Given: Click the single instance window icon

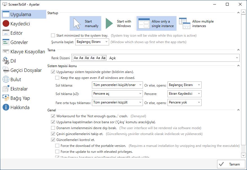Looking at the screenshot, I should pyautogui.click(x=144, y=23).
